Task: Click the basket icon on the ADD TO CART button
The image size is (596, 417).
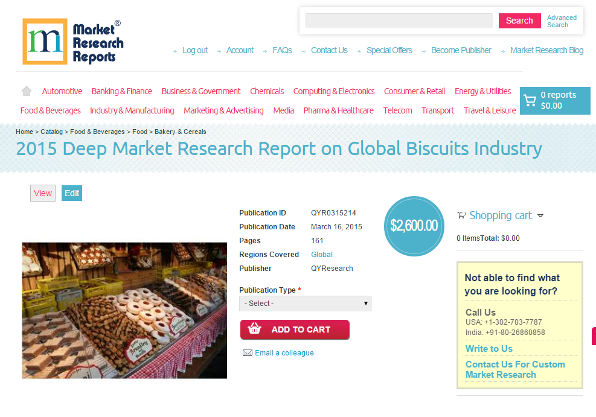Action: (x=255, y=329)
